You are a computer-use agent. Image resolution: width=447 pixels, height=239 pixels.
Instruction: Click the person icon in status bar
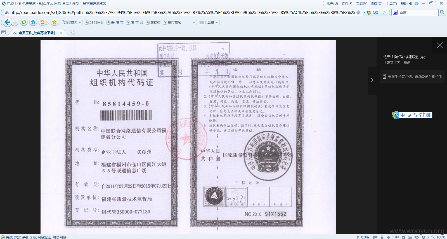(382, 237)
